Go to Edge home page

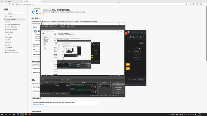click(13, 4)
